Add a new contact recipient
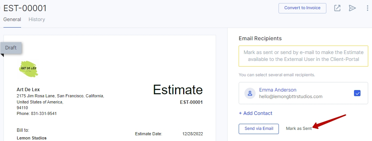Screen dimensions: 372x141 pyautogui.click(x=256, y=113)
